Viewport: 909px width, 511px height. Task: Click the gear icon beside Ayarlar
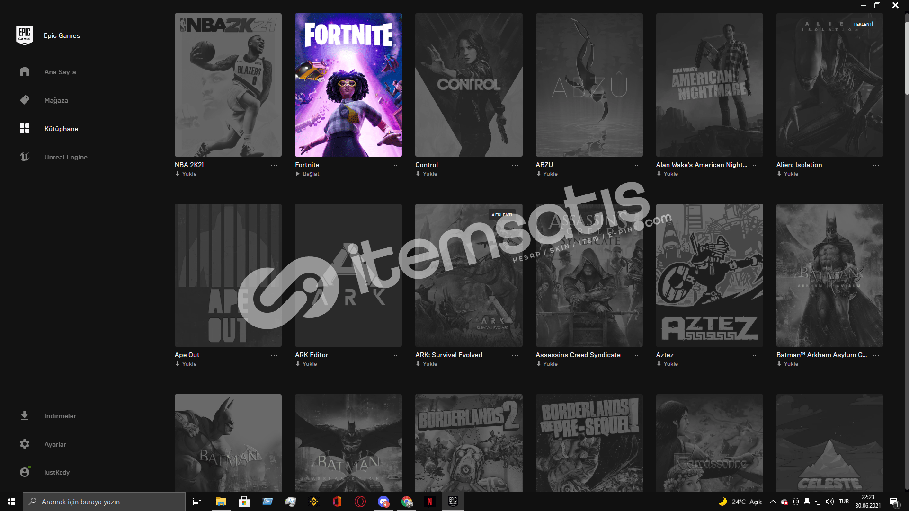click(25, 444)
